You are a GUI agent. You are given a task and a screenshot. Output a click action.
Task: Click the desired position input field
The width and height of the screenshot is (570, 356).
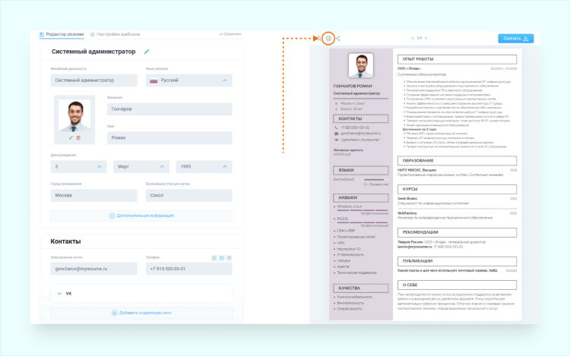(x=93, y=80)
